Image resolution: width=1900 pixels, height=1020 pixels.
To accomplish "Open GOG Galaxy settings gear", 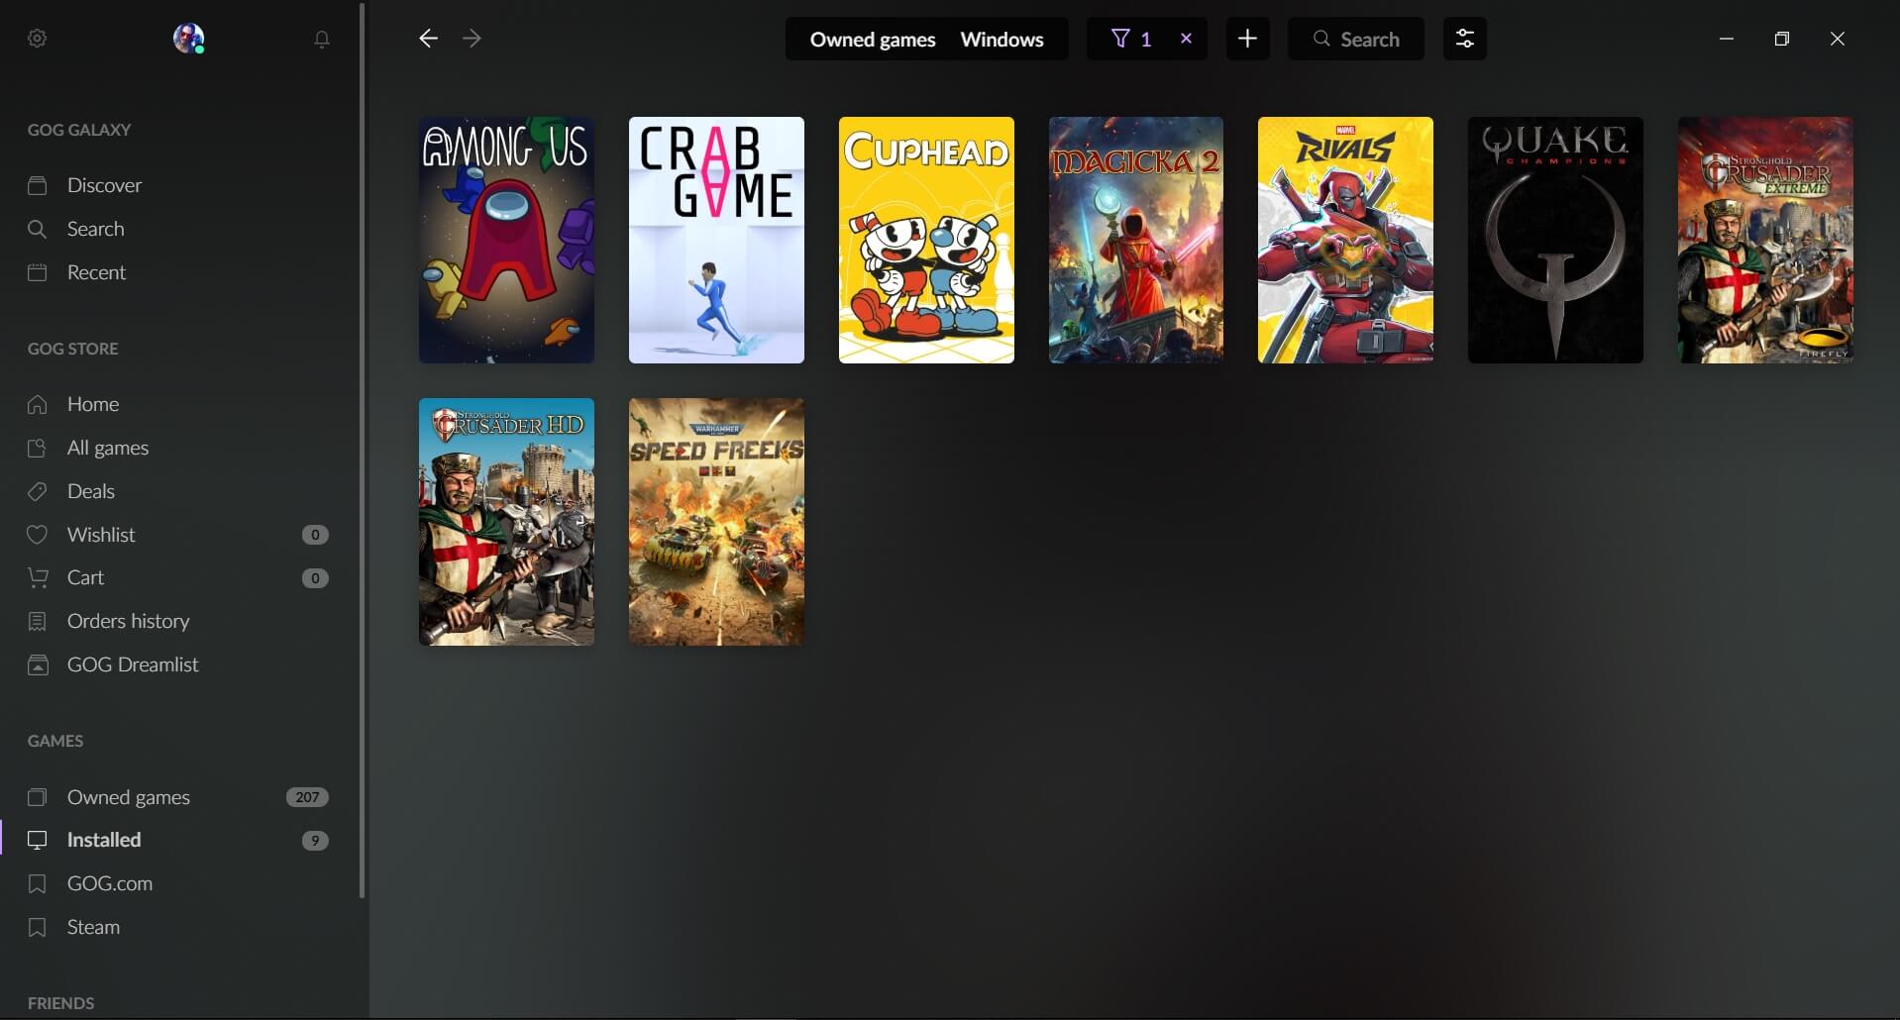I will [38, 39].
